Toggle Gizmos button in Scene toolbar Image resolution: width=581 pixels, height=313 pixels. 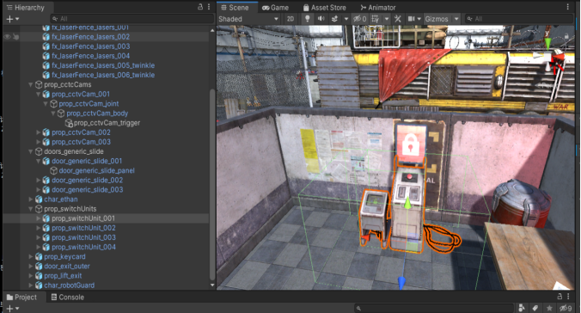click(x=437, y=19)
